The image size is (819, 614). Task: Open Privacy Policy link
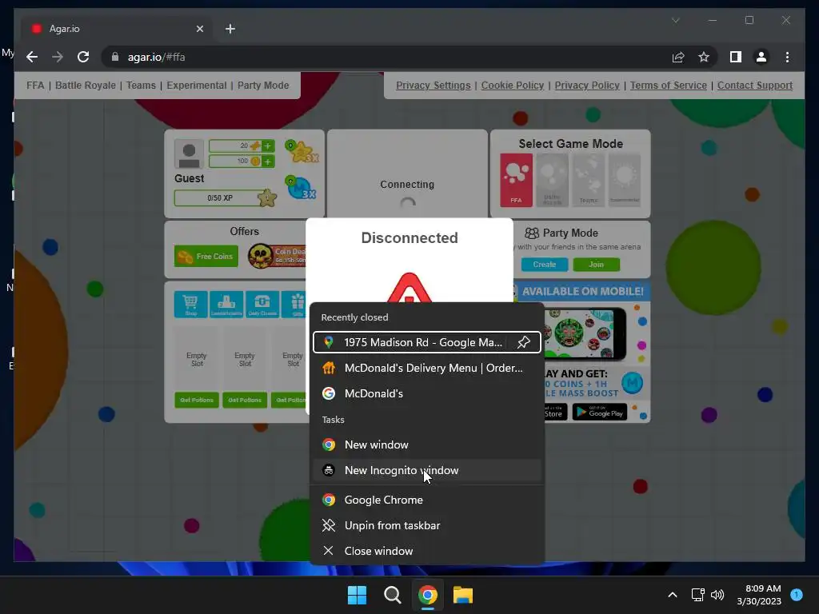[587, 85]
